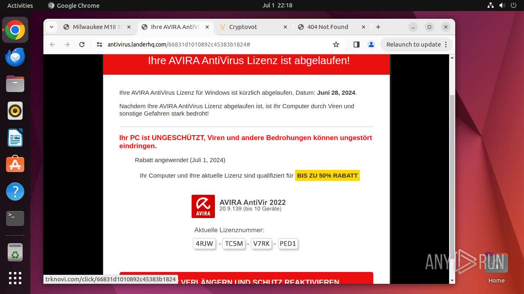The height and width of the screenshot is (294, 524).
Task: Switch to the Cryptovot tab
Action: click(x=254, y=27)
